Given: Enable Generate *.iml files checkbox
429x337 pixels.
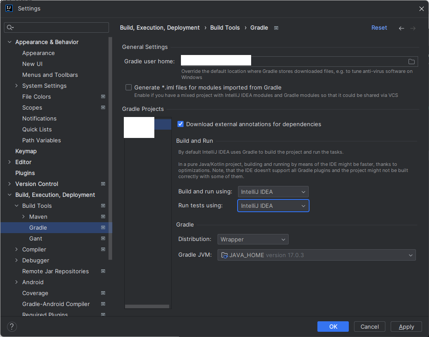Looking at the screenshot, I should [x=129, y=87].
